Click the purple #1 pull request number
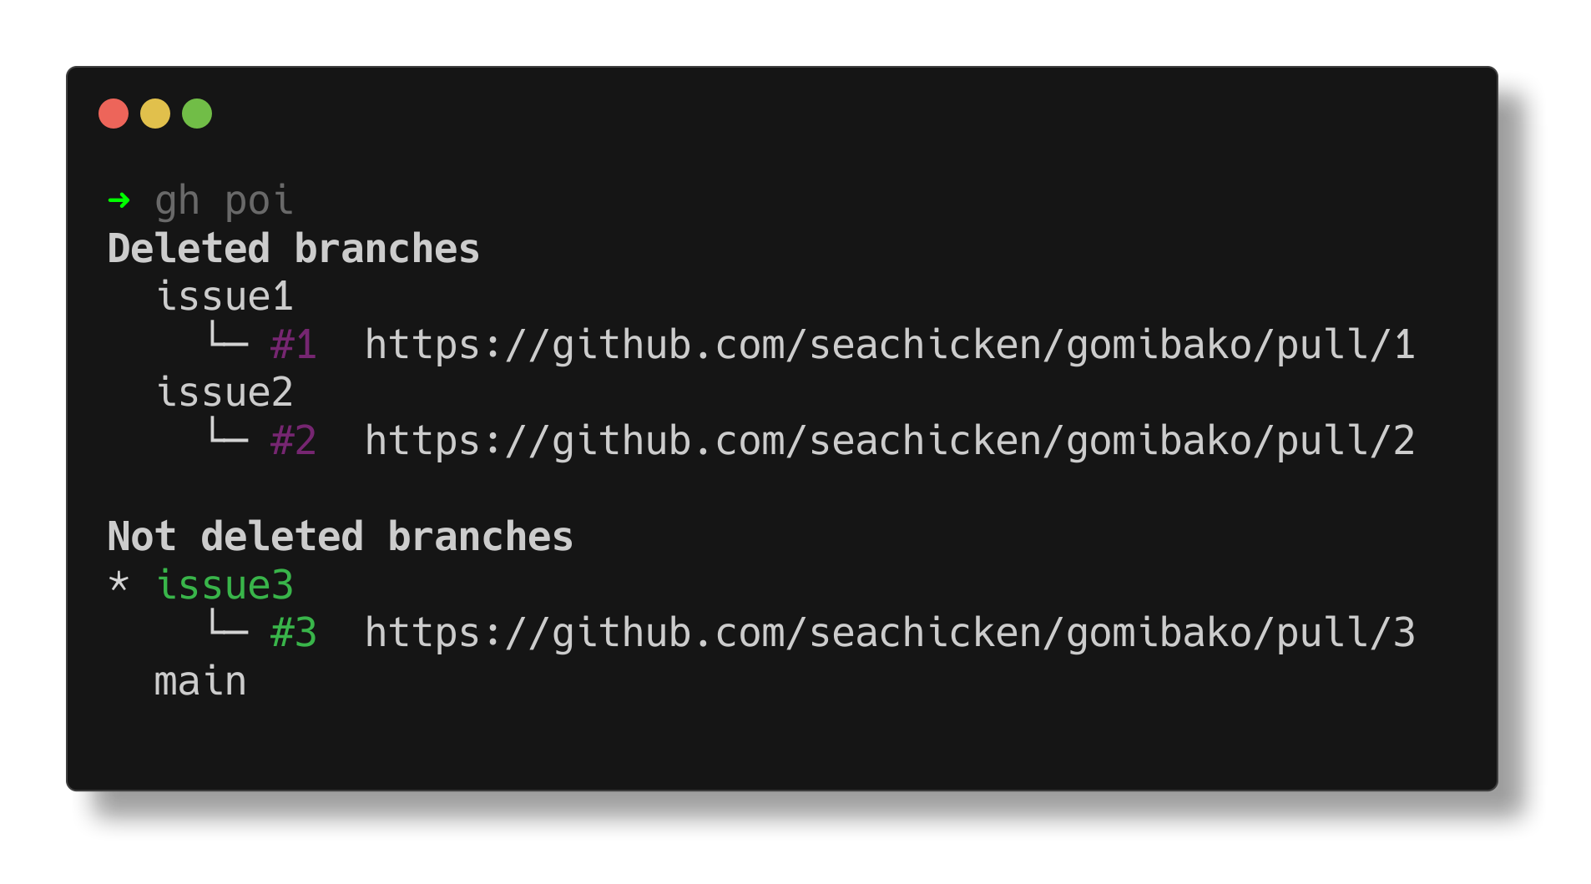Image resolution: width=1591 pixels, height=884 pixels. click(294, 345)
